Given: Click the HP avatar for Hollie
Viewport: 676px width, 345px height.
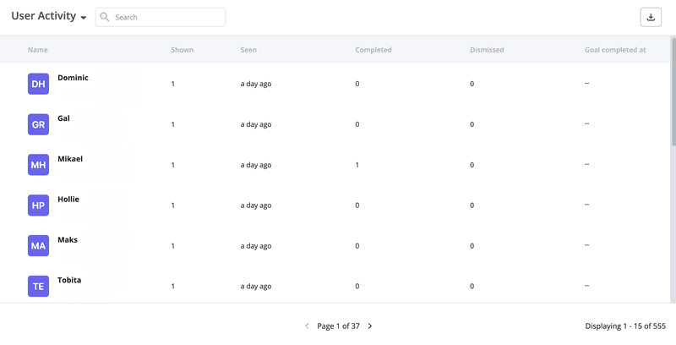Looking at the screenshot, I should pos(38,205).
